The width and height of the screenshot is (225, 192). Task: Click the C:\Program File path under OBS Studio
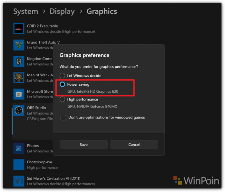40,119
